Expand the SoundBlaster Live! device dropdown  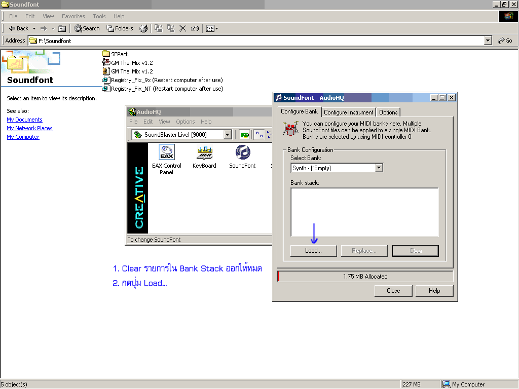(227, 135)
